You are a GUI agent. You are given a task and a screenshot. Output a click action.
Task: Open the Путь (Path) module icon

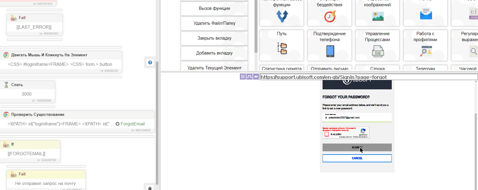click(282, 48)
